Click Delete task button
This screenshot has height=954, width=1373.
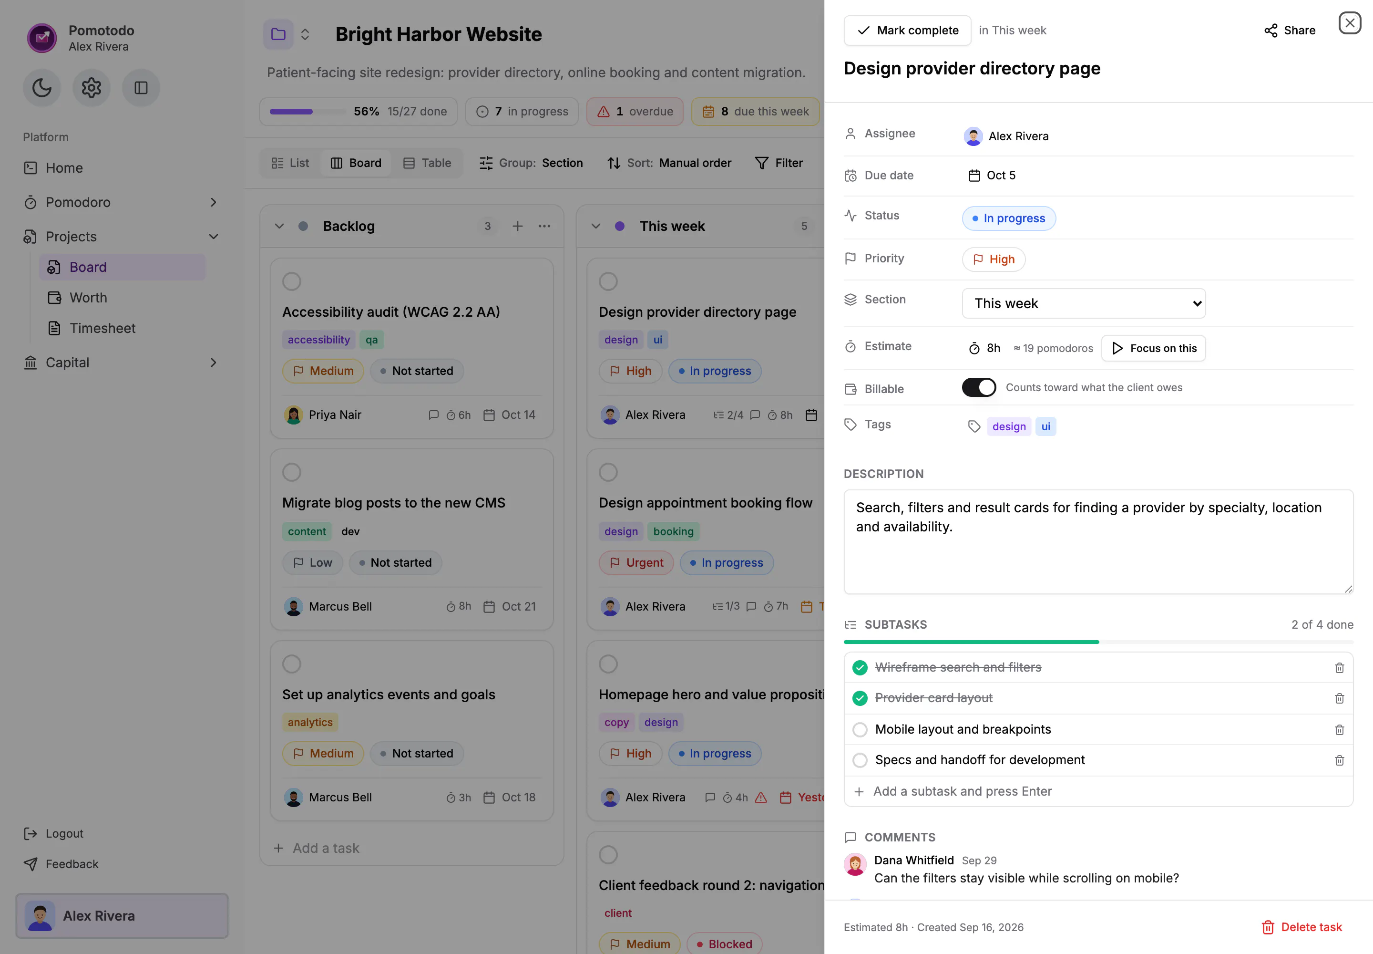(1302, 927)
